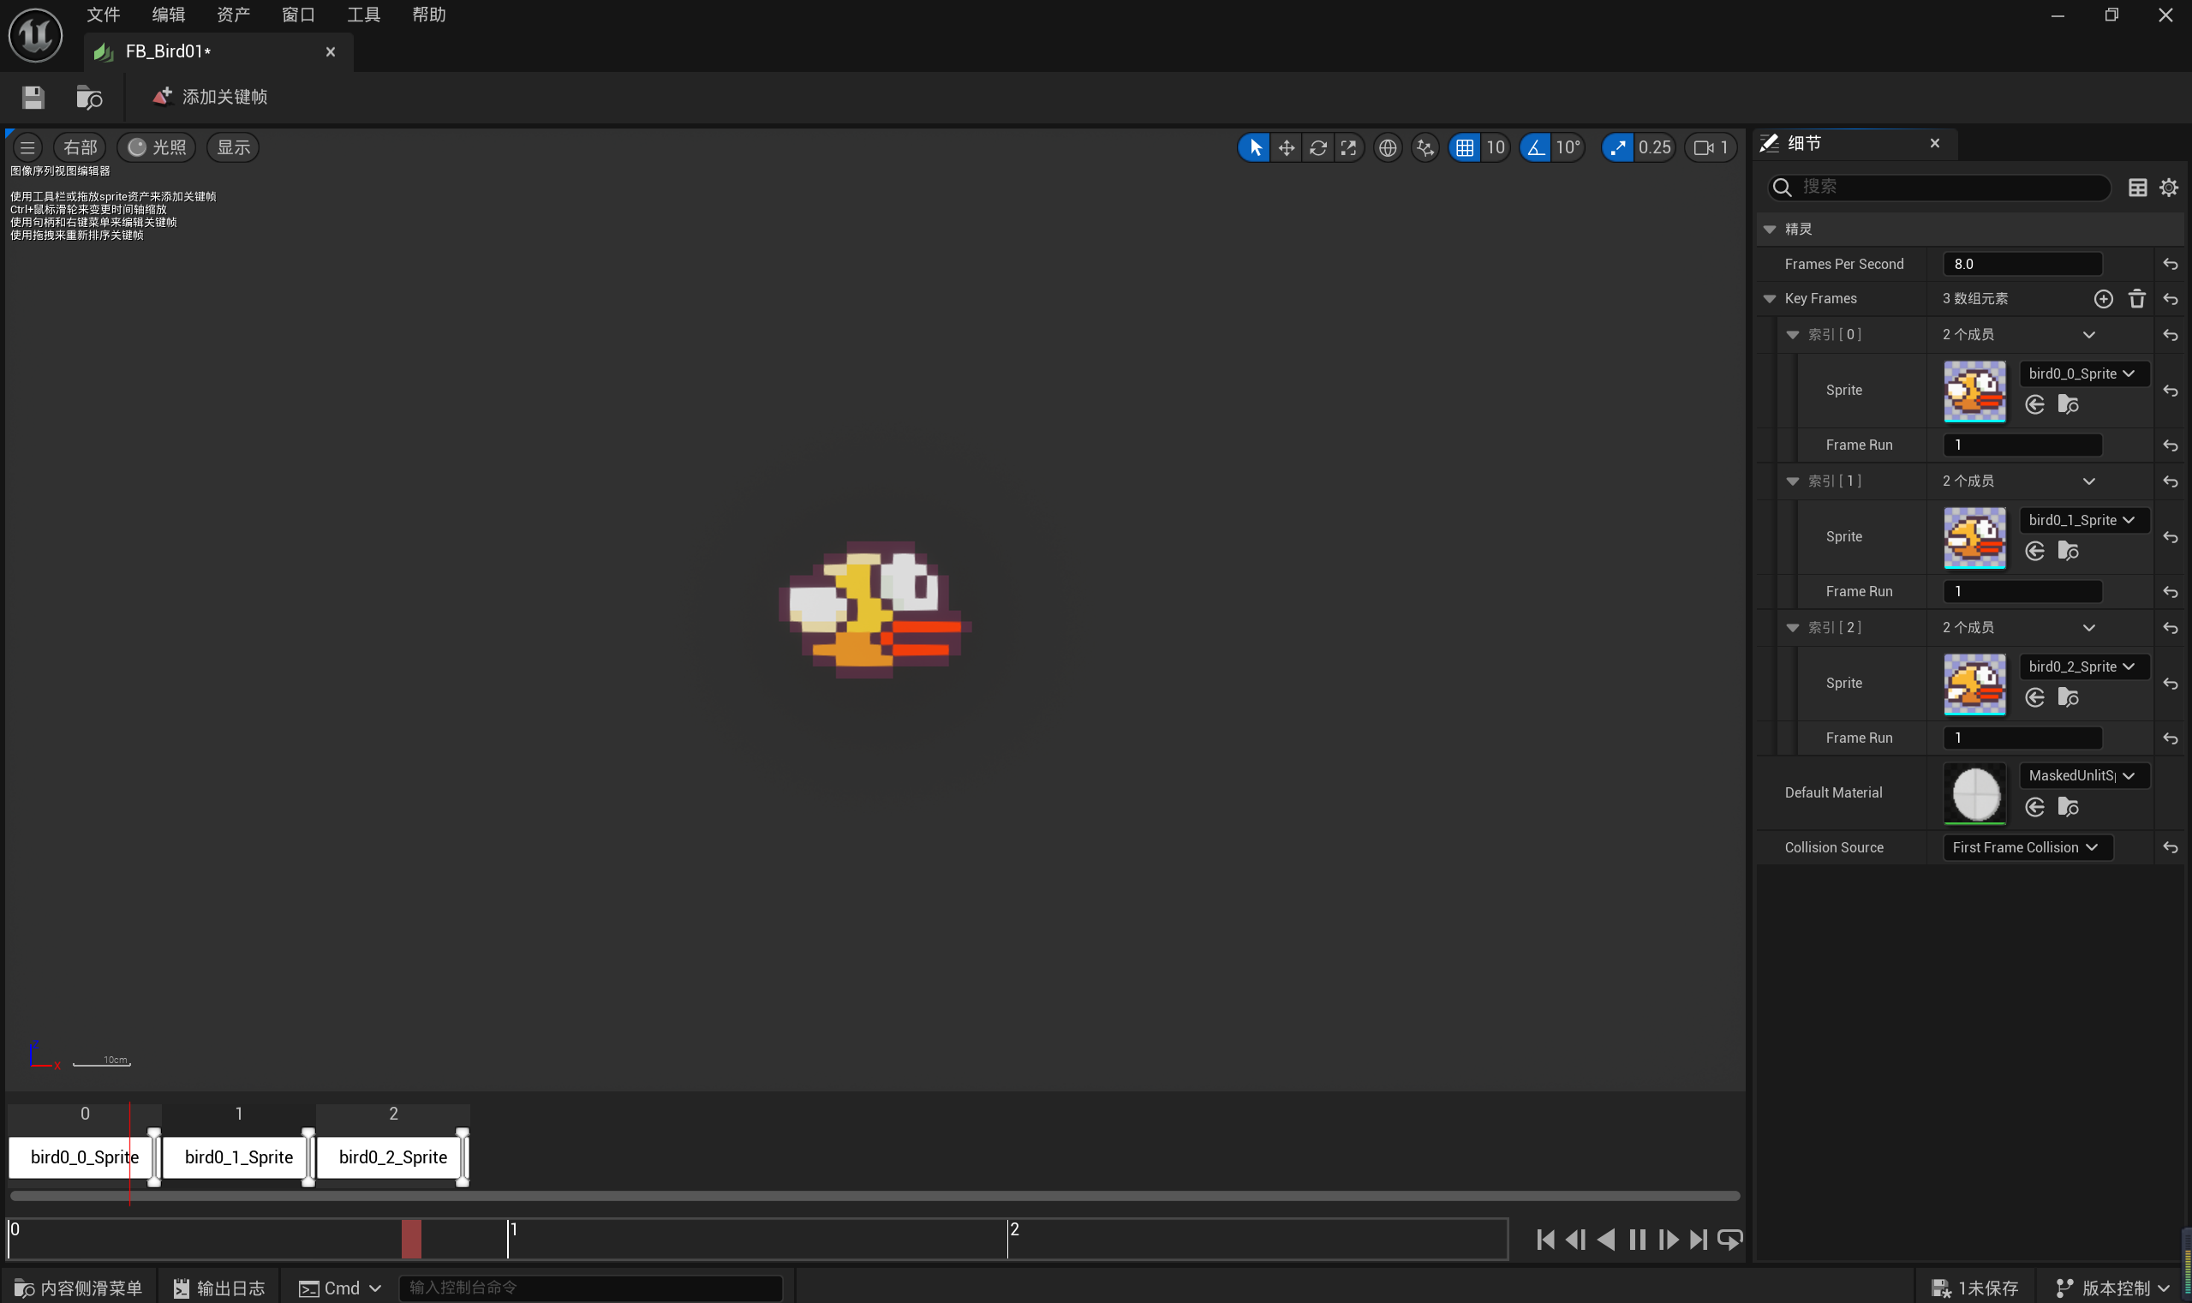Add a Key Frames array element

2102,300
